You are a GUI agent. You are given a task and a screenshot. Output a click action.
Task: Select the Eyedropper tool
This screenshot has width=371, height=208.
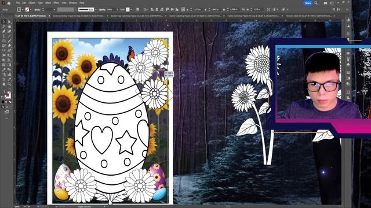click(4, 69)
